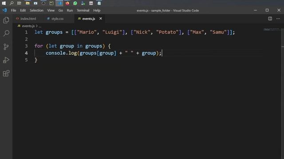Maximize the Visual Studio Code window
This screenshot has width=284, height=159.
(x=267, y=10)
